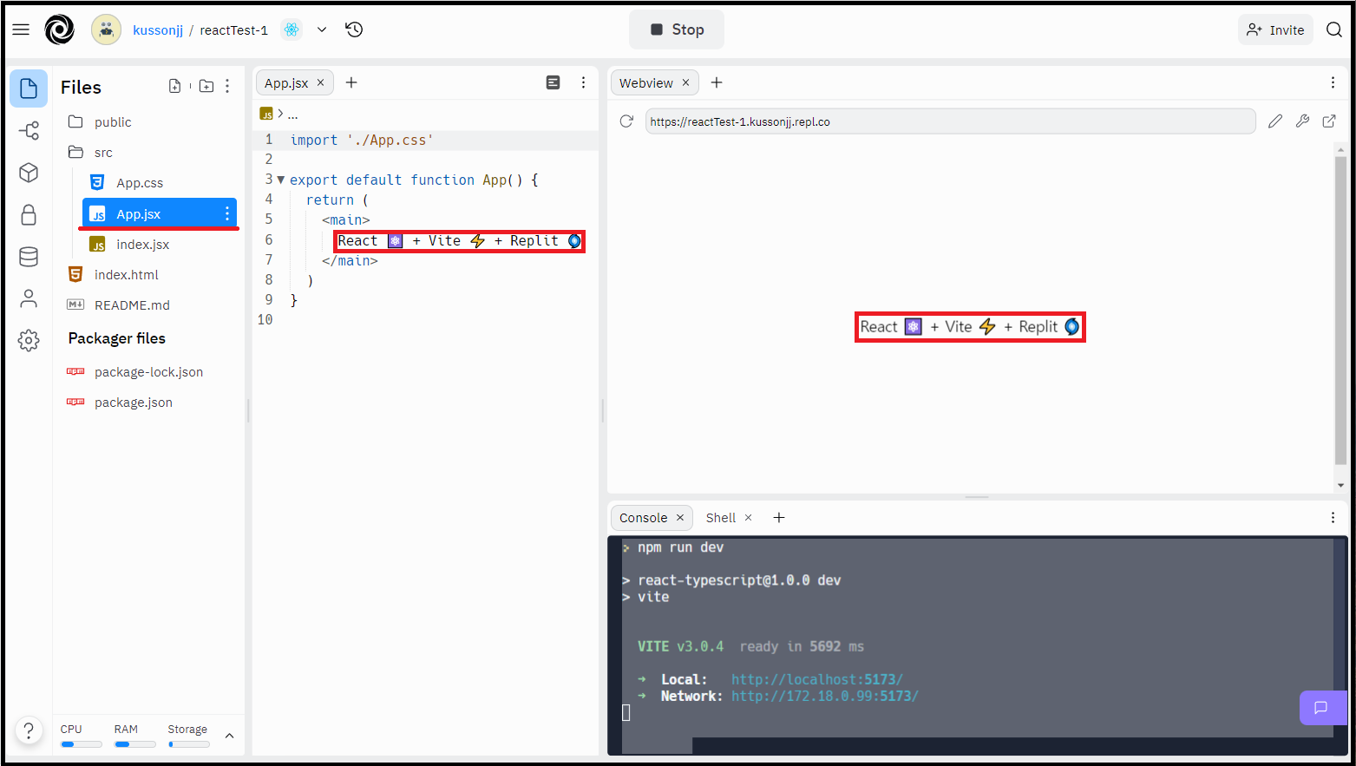Add a new tab next to Shell

click(779, 517)
